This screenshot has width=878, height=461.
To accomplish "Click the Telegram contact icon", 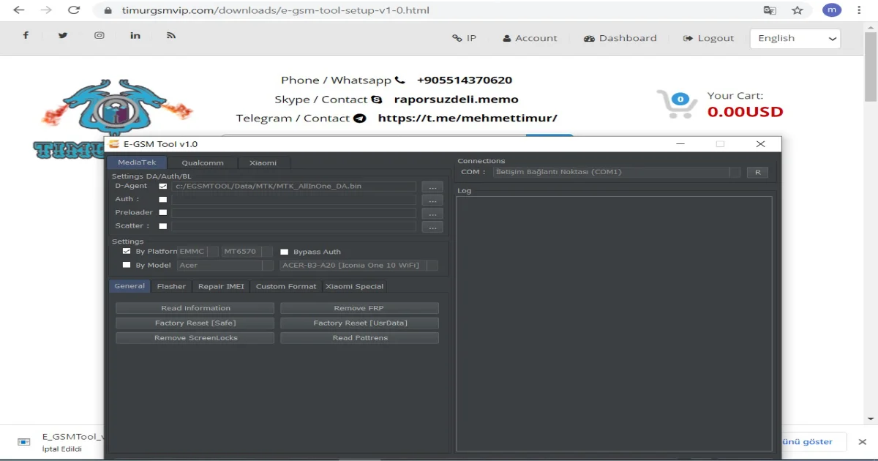I will point(360,118).
